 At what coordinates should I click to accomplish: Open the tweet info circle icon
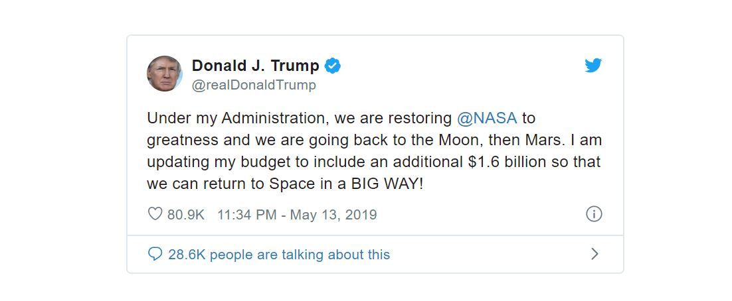(594, 214)
